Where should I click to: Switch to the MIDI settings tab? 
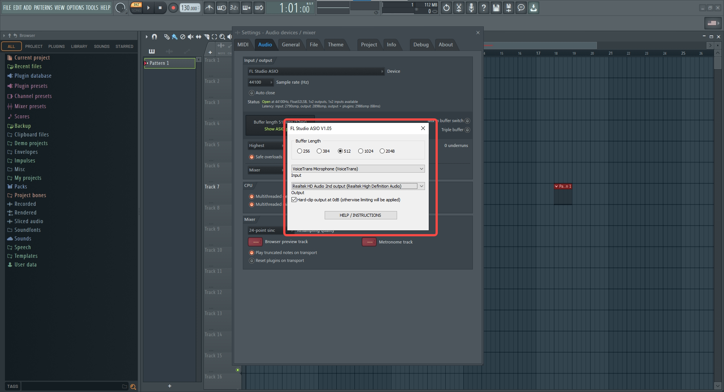[x=243, y=44]
